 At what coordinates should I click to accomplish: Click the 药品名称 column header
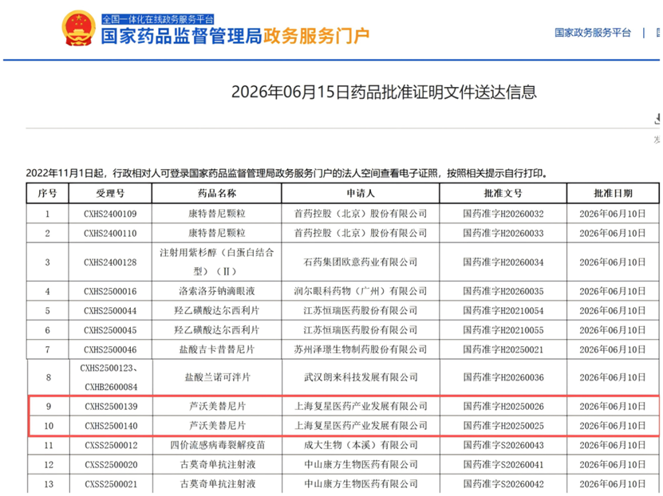pos(216,193)
